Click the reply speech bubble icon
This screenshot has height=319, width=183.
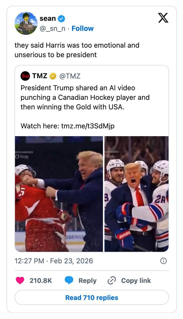(69, 280)
